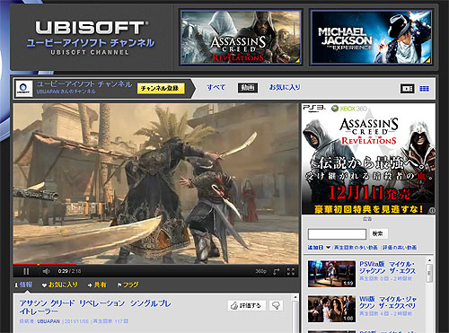The width and height of the screenshot is (449, 333).
Task: Select the 動画 tab
Action: (248, 88)
